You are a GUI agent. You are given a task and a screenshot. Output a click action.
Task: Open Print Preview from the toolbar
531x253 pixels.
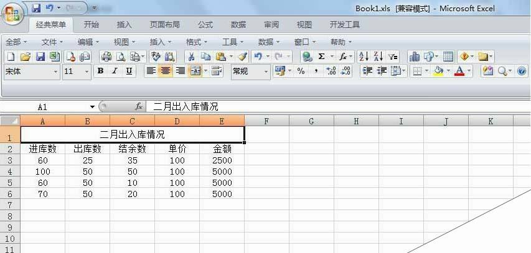tap(121, 57)
